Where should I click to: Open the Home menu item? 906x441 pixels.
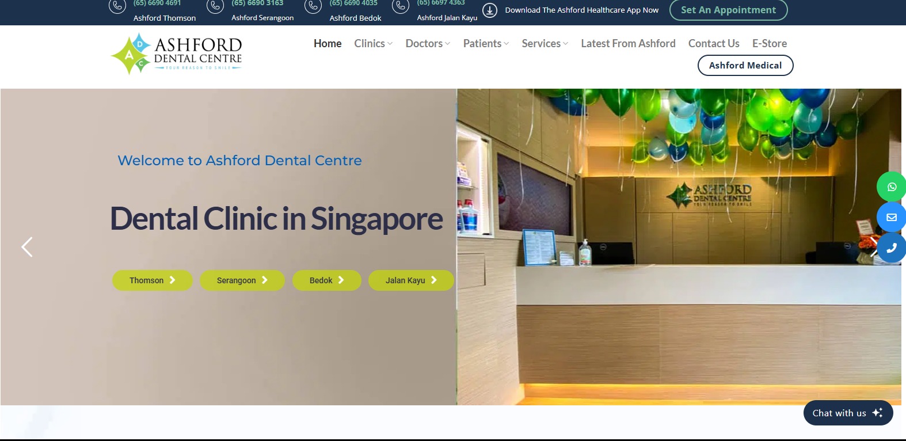click(328, 43)
